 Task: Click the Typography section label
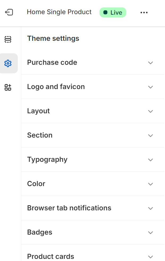pyautogui.click(x=47, y=160)
